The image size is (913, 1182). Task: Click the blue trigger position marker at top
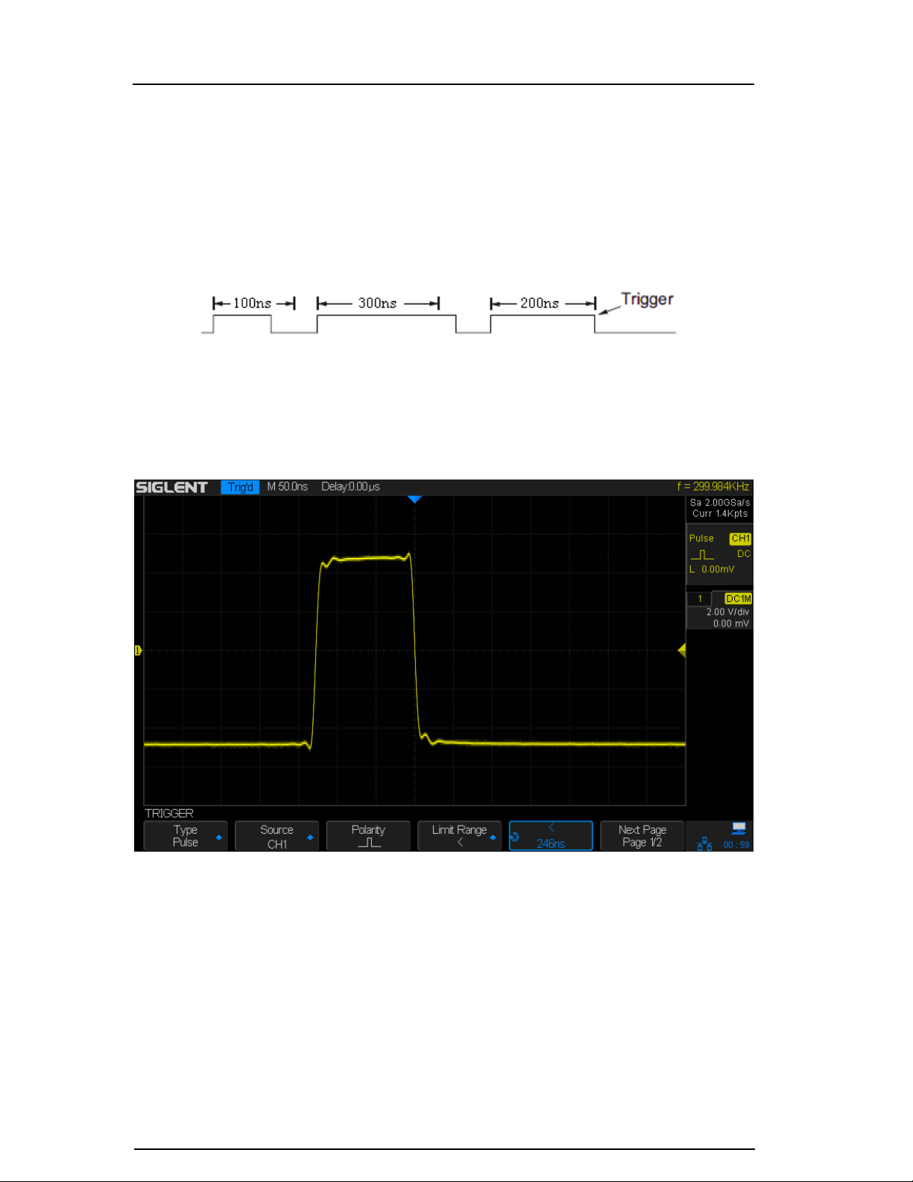coord(415,500)
